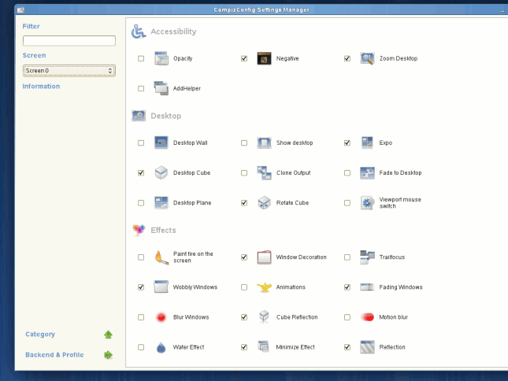Enable the Motion blur checkbox
The height and width of the screenshot is (381, 508).
click(x=347, y=317)
